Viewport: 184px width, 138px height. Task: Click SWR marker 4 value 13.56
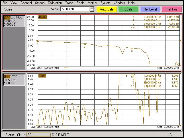pos(175,86)
